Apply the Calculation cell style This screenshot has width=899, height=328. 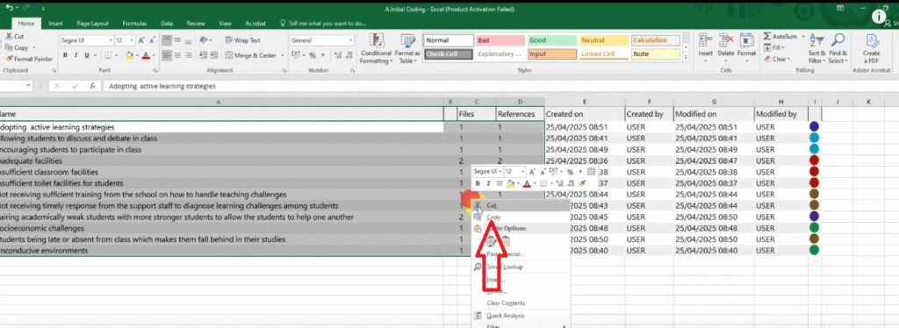pyautogui.click(x=655, y=40)
